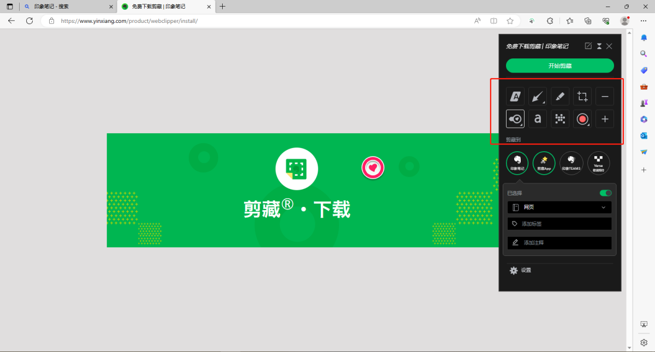The image size is (655, 352).
Task: Add a sidebar app with plus
Action: [x=644, y=170]
